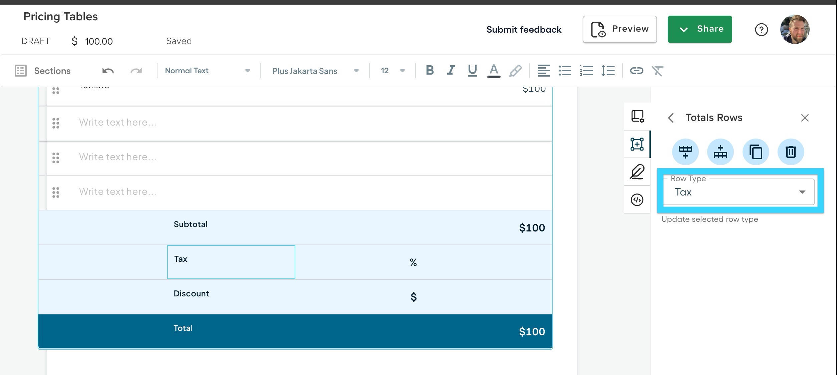Click Submit feedback link
Screen dimensions: 837x375
(524, 30)
